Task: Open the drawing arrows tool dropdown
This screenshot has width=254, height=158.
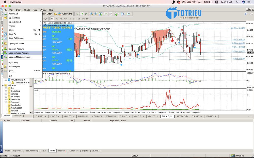Action: pos(45,19)
